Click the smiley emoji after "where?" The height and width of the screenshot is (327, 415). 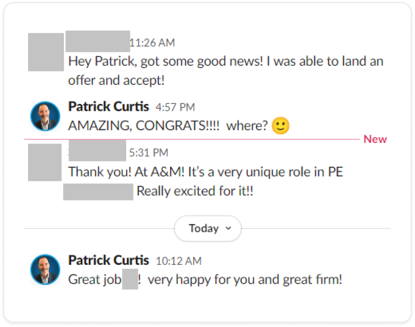coord(281,126)
